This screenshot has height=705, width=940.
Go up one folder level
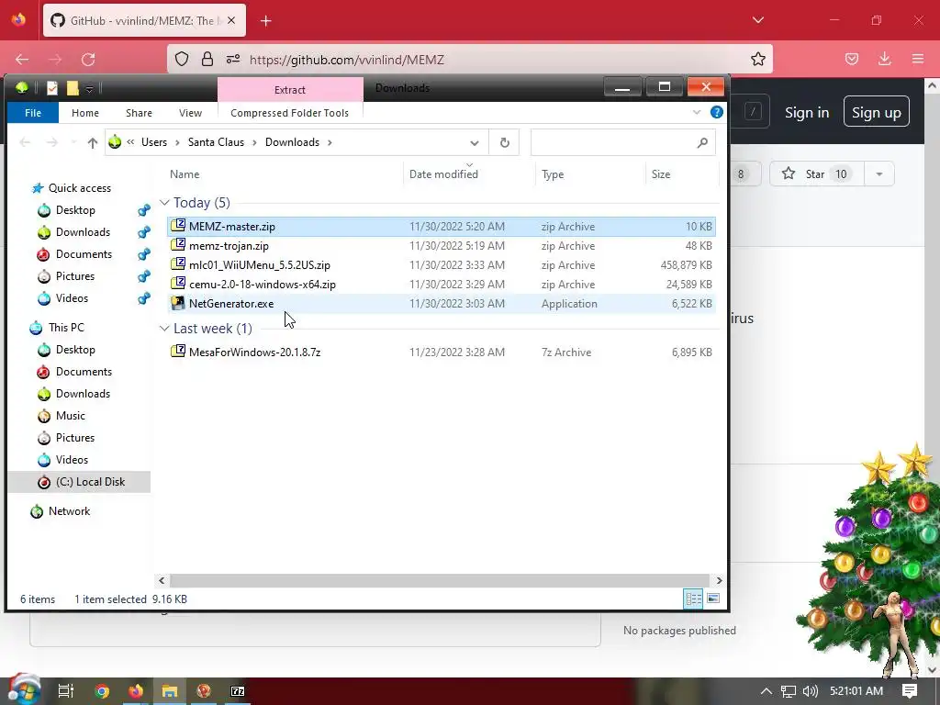93,142
